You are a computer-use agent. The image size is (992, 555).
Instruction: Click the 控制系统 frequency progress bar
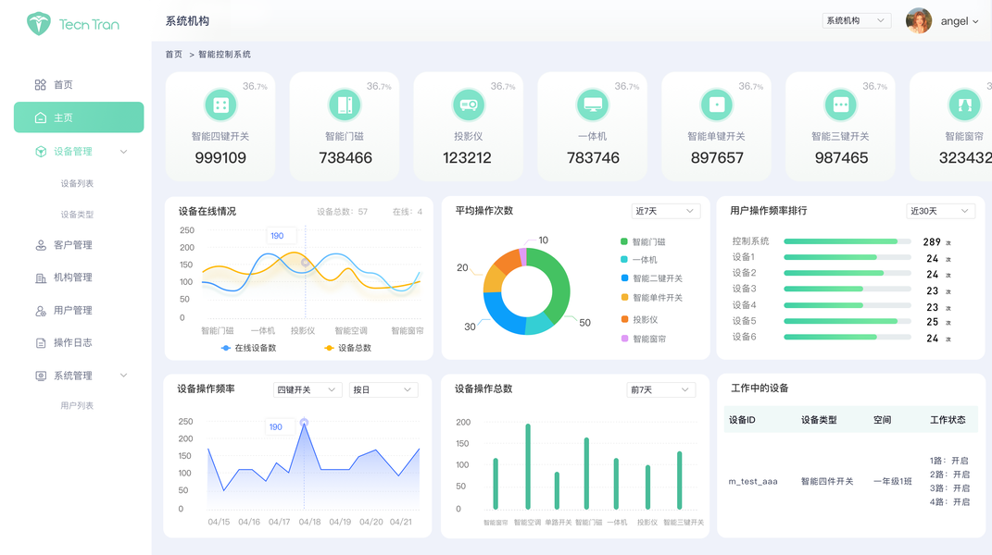point(848,241)
